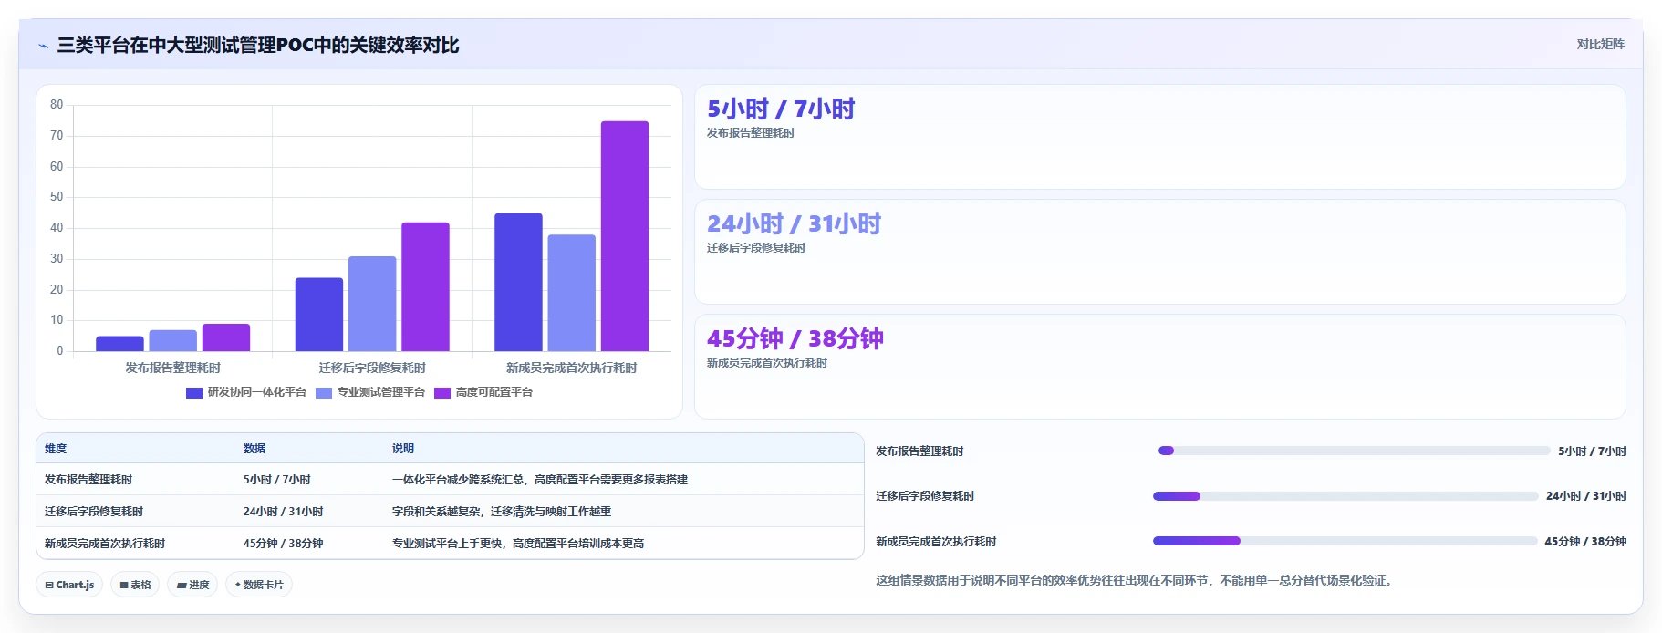The width and height of the screenshot is (1662, 633).
Task: Toggle the 研发协同一体化平台 legend item
Action: [246, 392]
